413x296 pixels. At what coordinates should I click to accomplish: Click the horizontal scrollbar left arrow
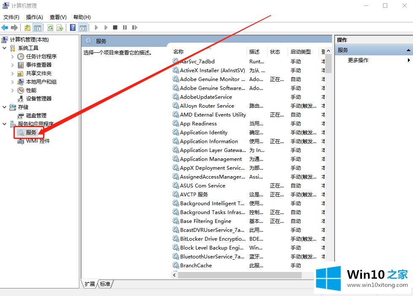coord(174,275)
